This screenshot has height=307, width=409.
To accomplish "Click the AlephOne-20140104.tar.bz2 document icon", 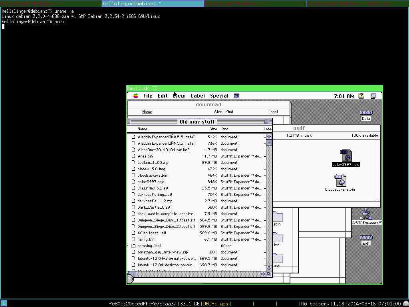I will pos(133,150).
